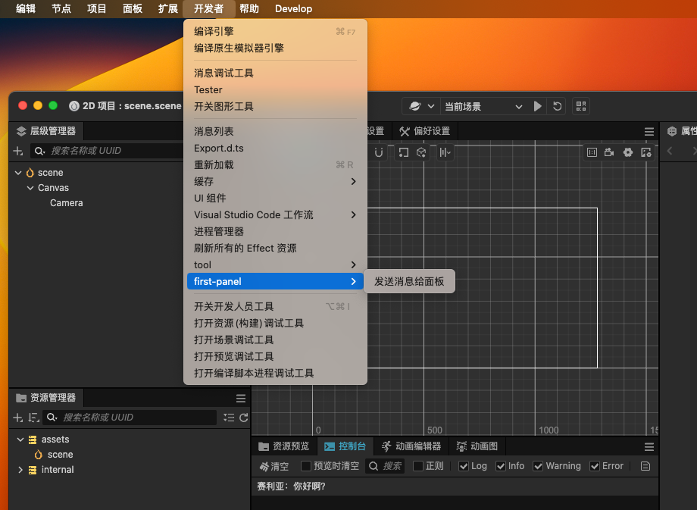Expand the 缓存 submenu
This screenshot has height=510, width=697.
coord(275,181)
